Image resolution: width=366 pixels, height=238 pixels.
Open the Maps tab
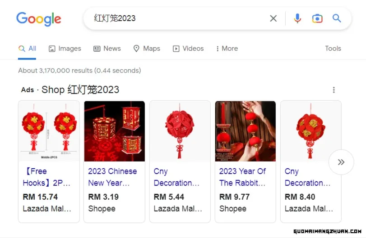click(x=147, y=49)
